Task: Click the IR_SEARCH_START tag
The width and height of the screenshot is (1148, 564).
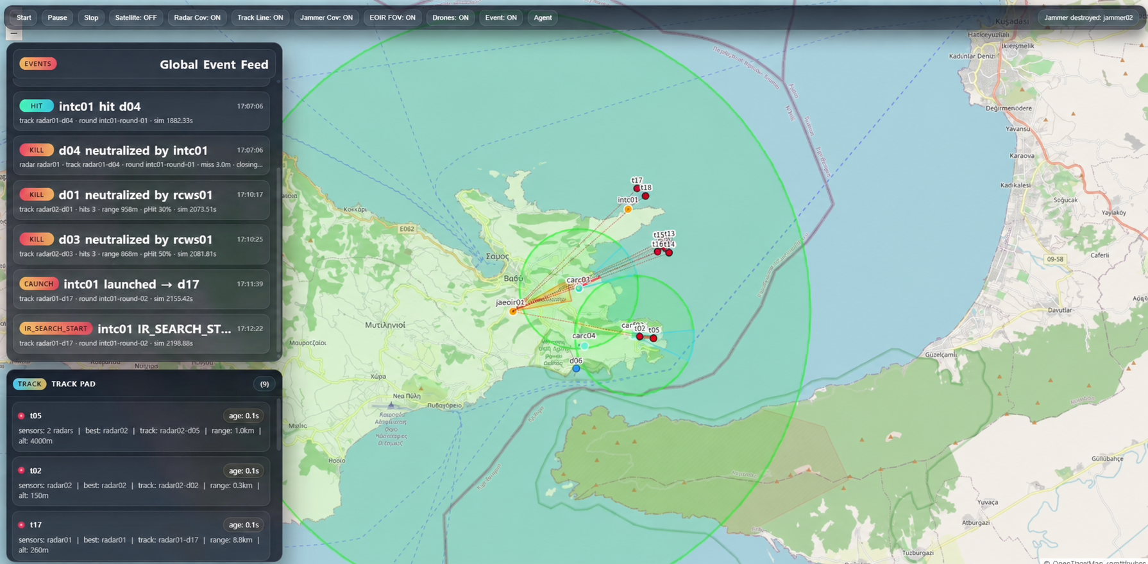Action: [56, 329]
